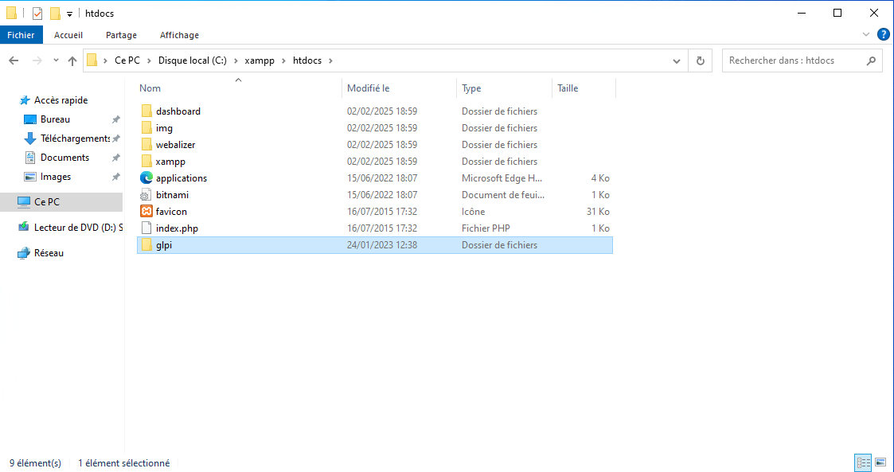Viewport: 894px width, 472px height.
Task: Click the pin icon next to Images
Action: coord(115,177)
